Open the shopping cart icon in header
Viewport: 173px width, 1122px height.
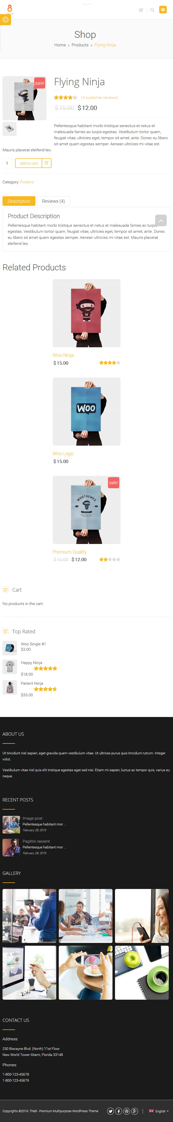pyautogui.click(x=141, y=10)
